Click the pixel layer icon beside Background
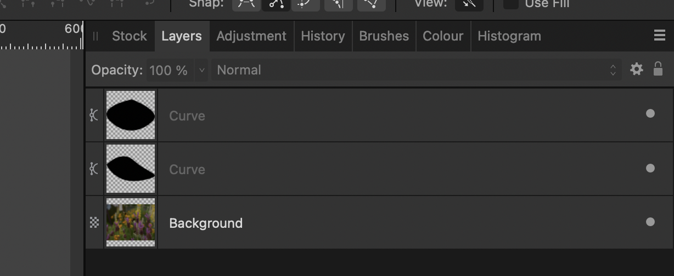Image resolution: width=674 pixels, height=276 pixels. click(x=94, y=222)
